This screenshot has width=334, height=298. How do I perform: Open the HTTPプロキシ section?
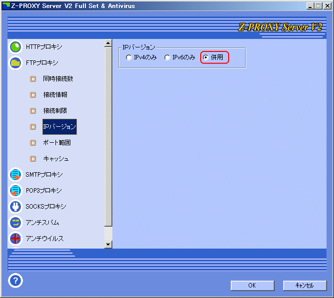click(44, 46)
